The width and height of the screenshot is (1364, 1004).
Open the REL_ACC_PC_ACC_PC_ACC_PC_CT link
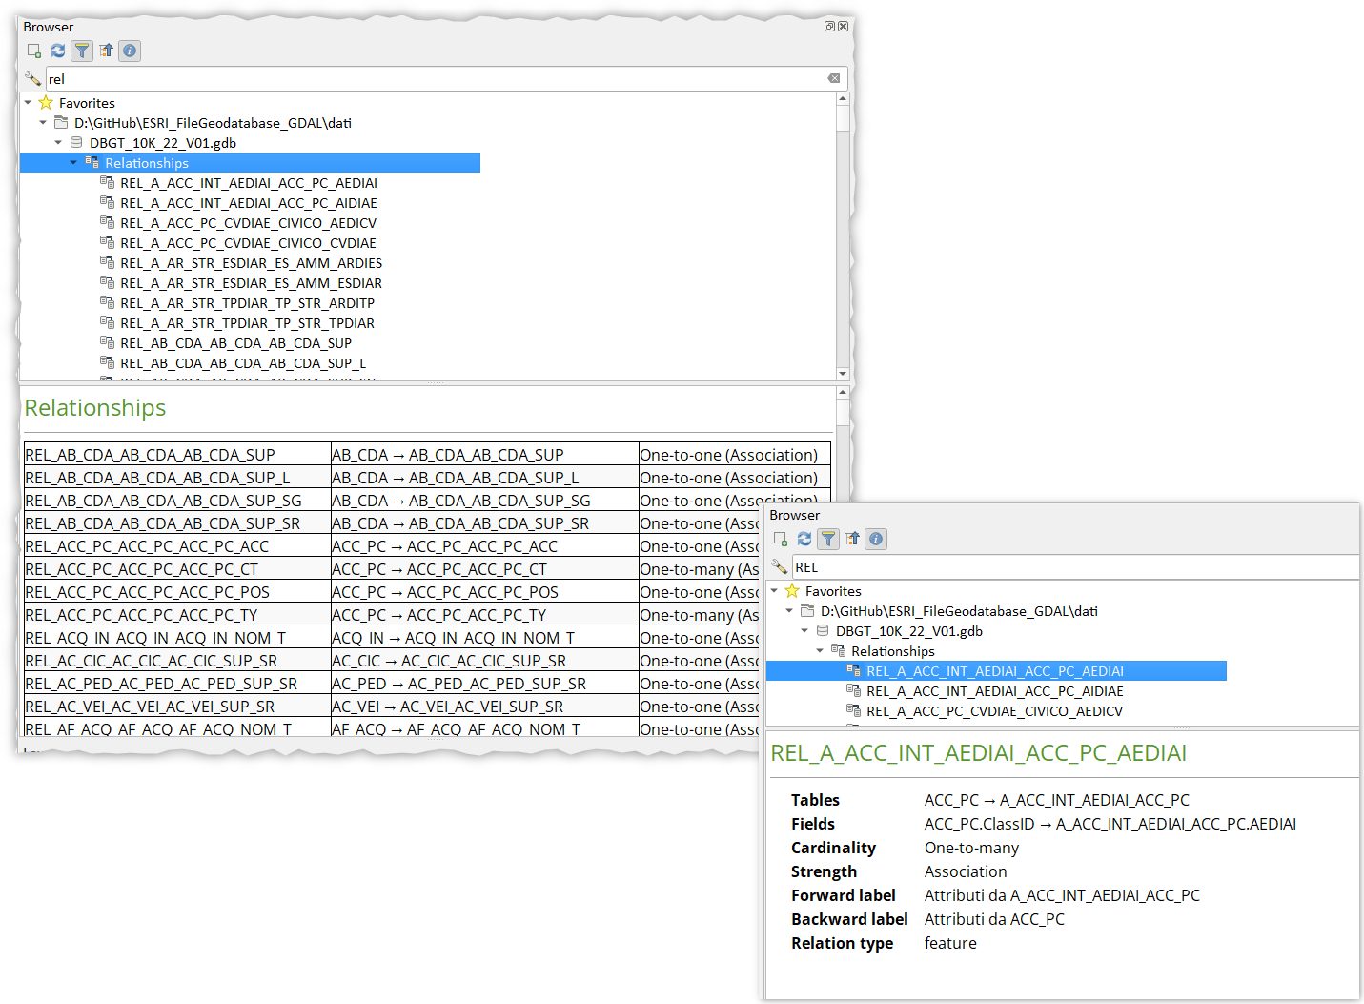click(146, 568)
